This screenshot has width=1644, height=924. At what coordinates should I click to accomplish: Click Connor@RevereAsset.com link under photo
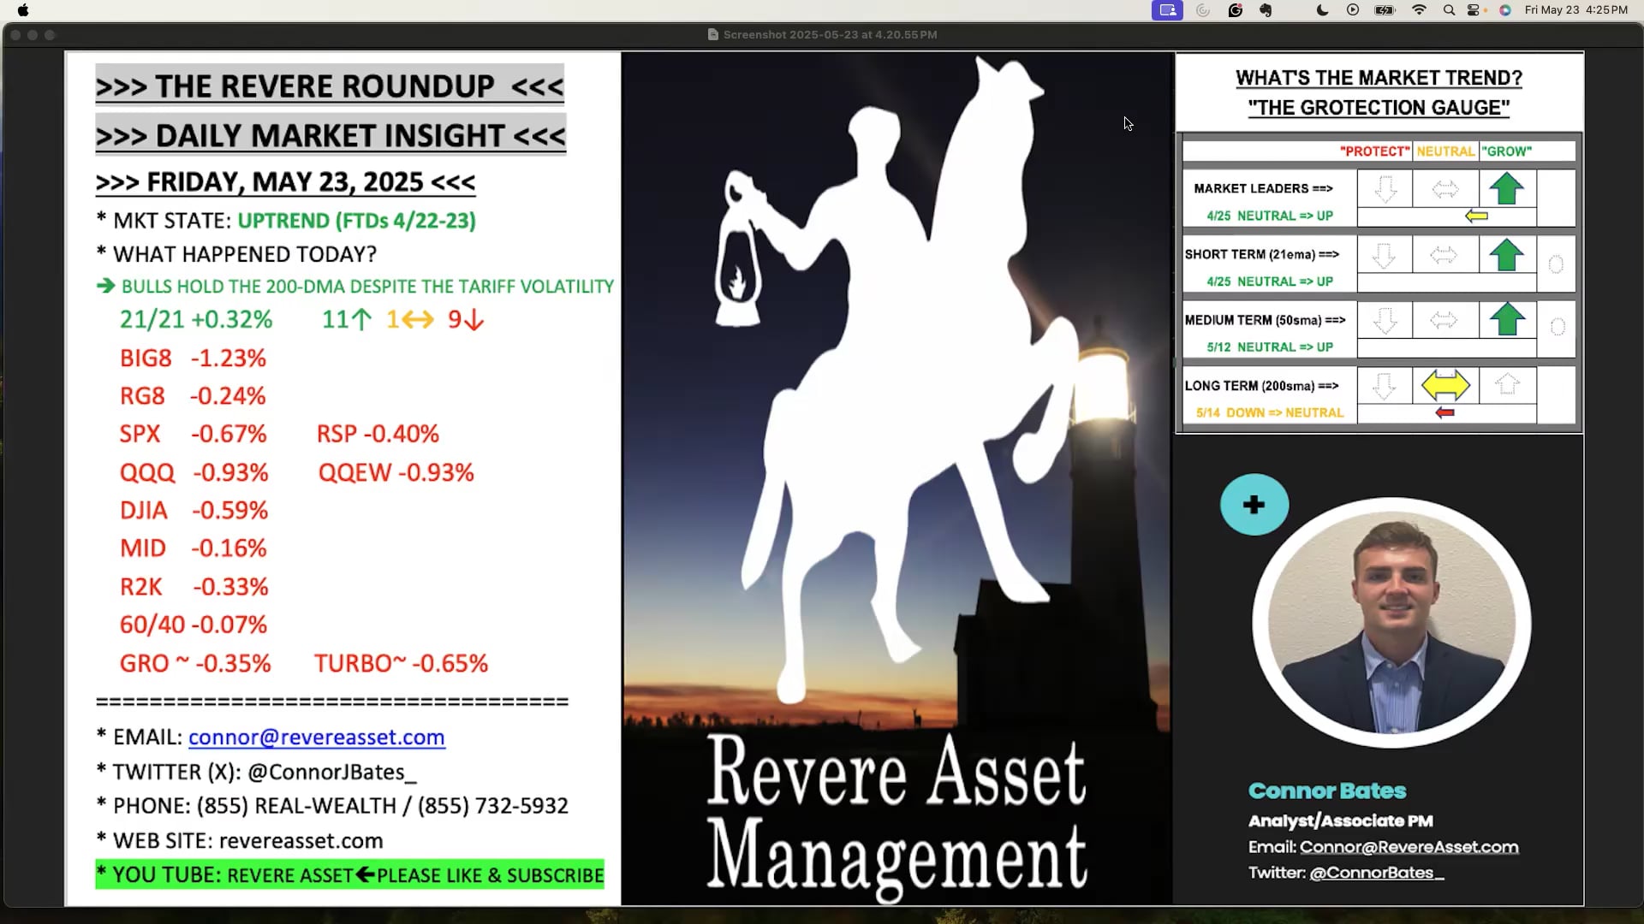1409,847
